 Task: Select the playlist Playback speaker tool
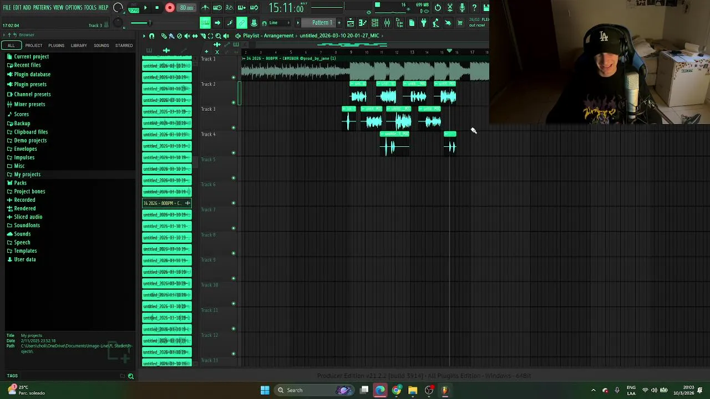click(226, 35)
